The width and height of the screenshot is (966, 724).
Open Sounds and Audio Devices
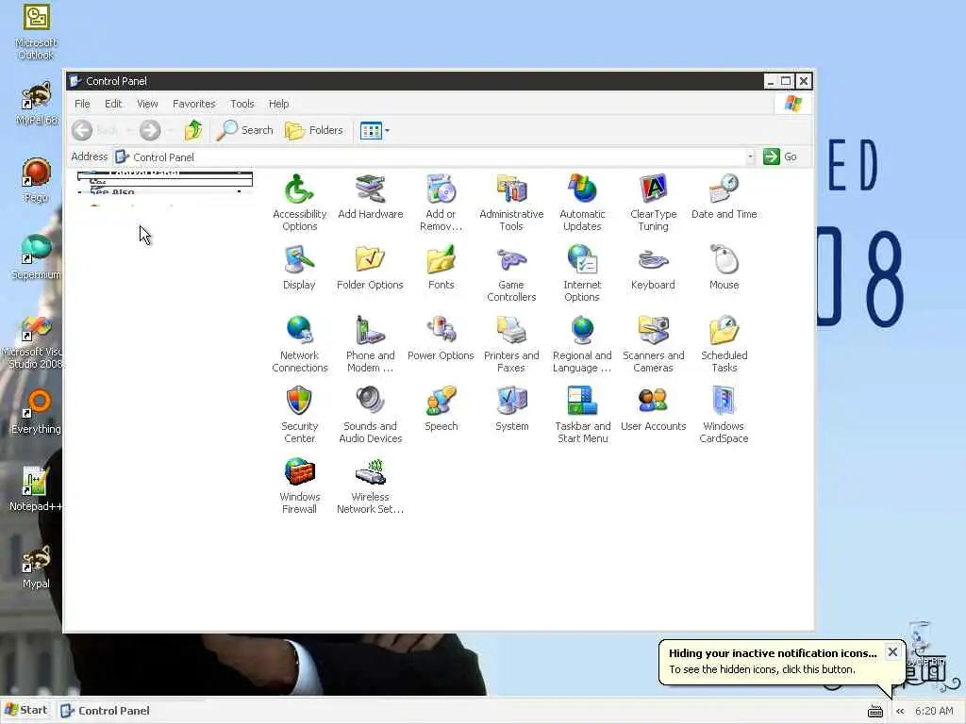point(370,415)
